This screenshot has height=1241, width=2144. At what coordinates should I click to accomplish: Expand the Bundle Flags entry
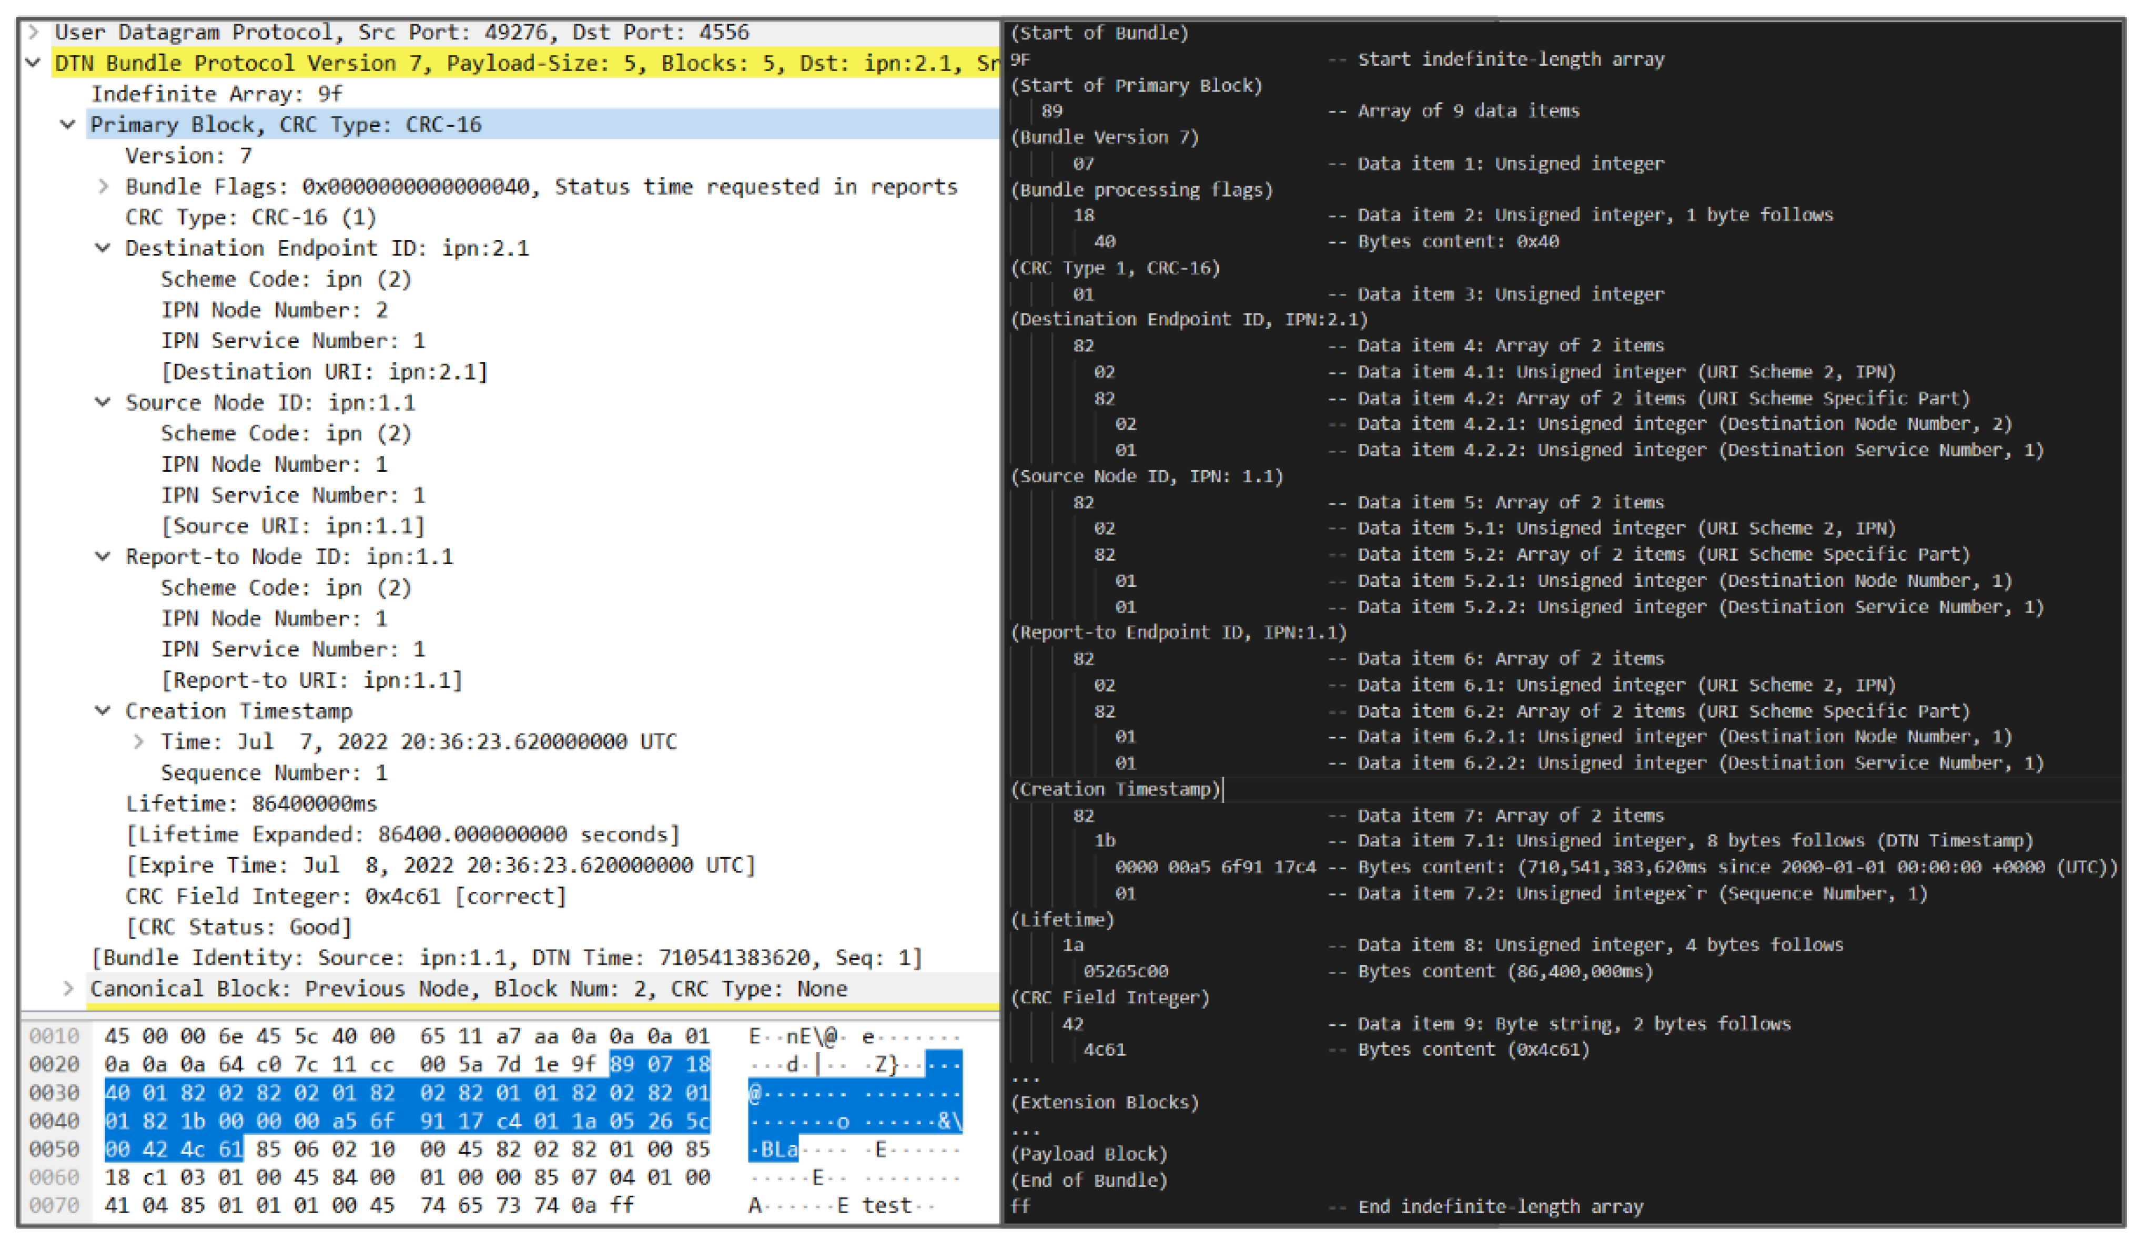[x=103, y=186]
